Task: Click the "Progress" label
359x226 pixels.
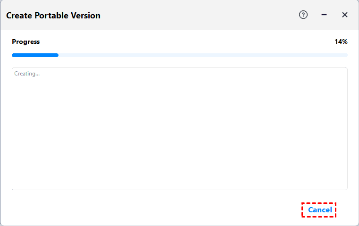Action: pos(26,42)
